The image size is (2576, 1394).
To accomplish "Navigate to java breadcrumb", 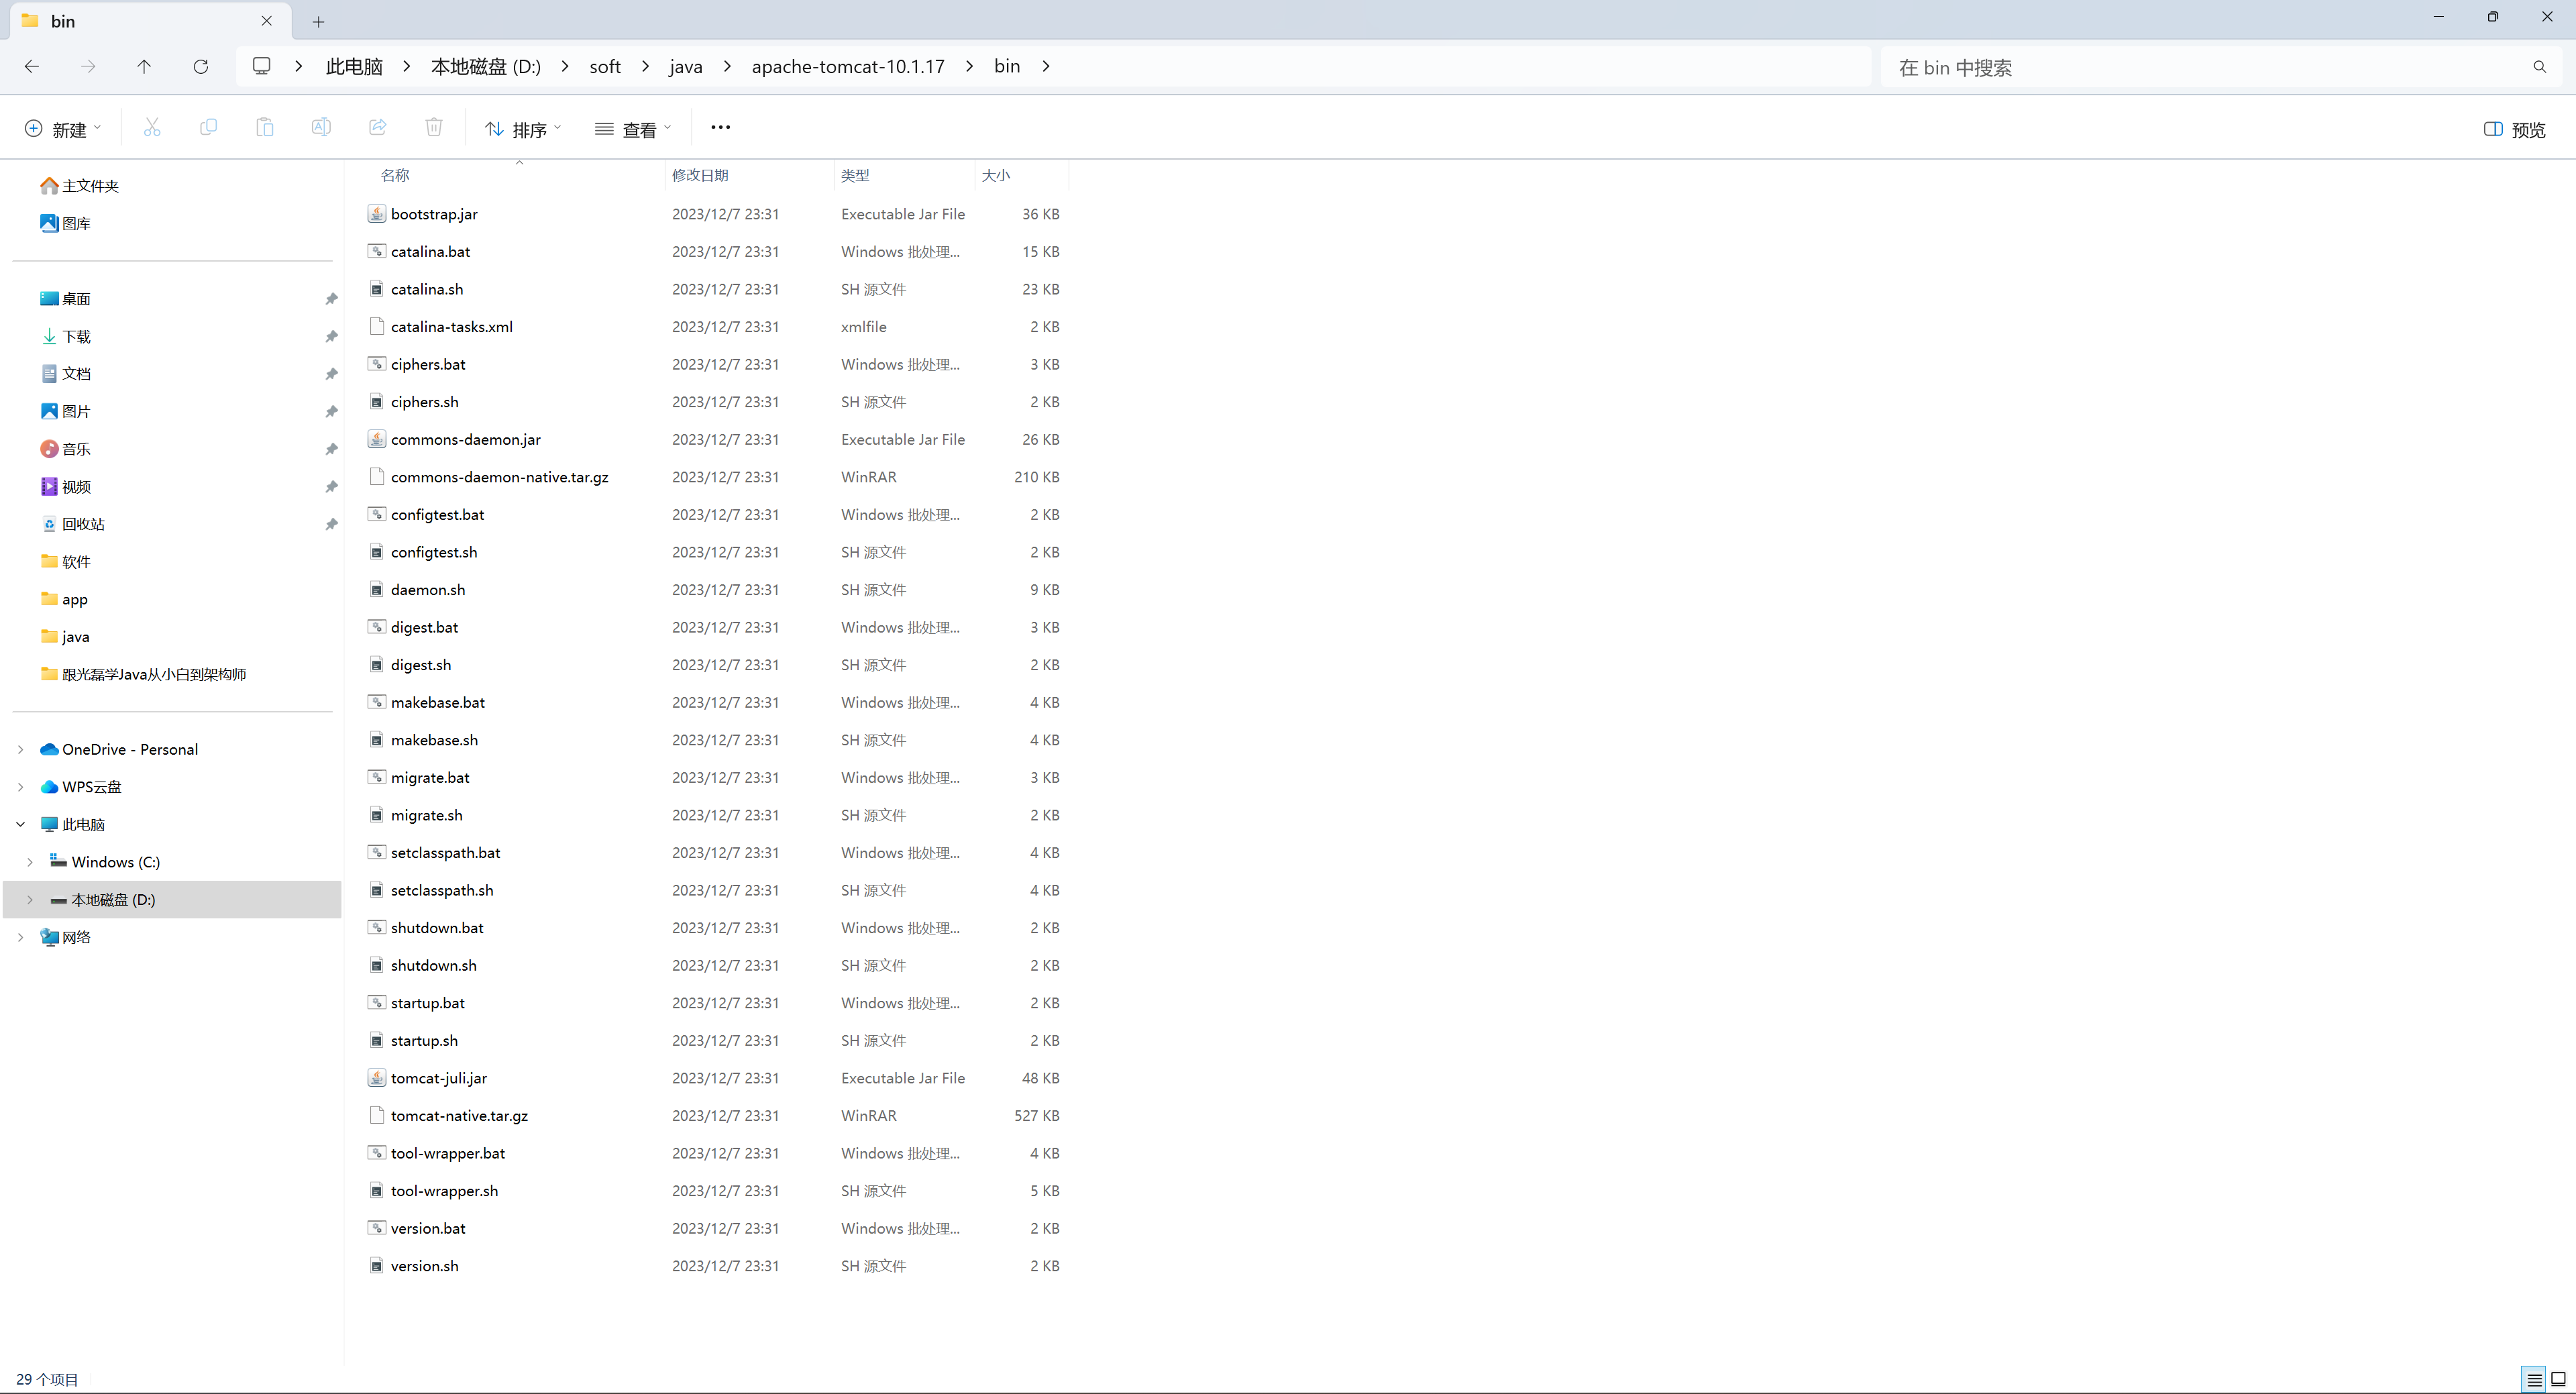I will 686,66.
